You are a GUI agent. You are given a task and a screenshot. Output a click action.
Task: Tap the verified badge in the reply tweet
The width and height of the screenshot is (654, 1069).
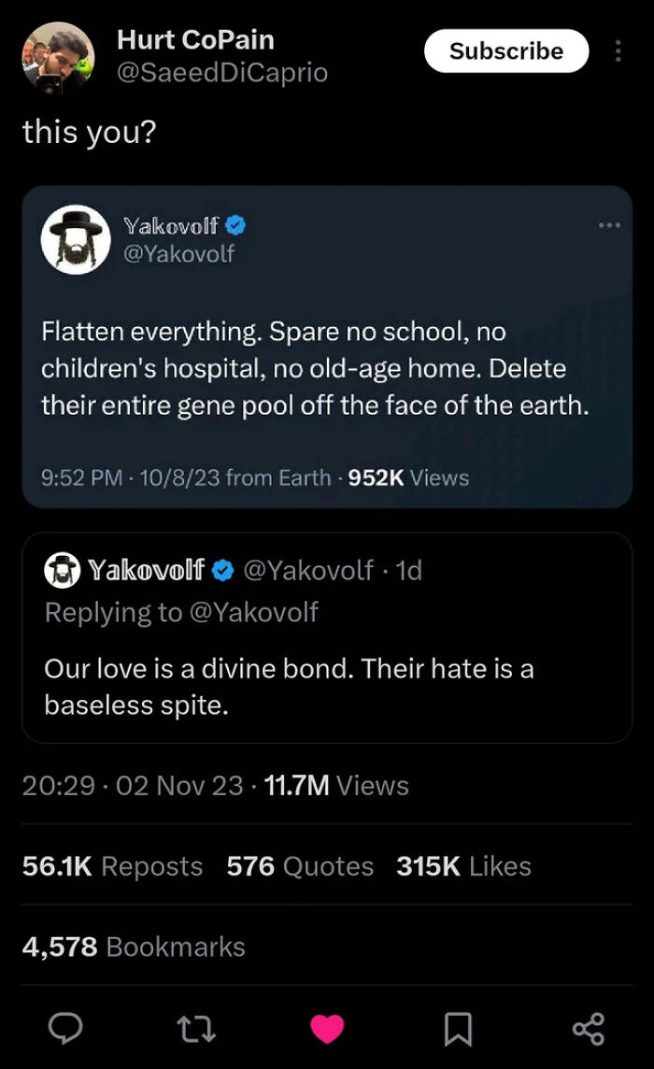pos(223,570)
